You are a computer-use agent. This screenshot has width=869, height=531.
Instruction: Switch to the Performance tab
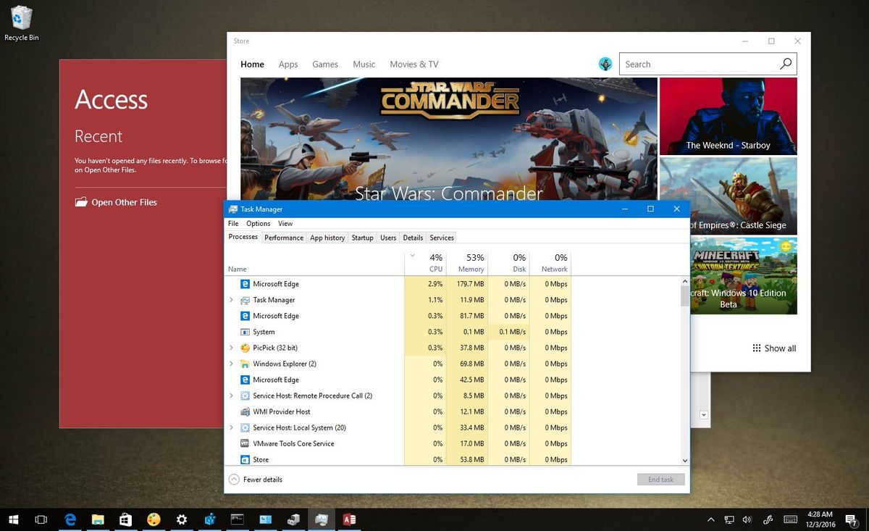(283, 238)
